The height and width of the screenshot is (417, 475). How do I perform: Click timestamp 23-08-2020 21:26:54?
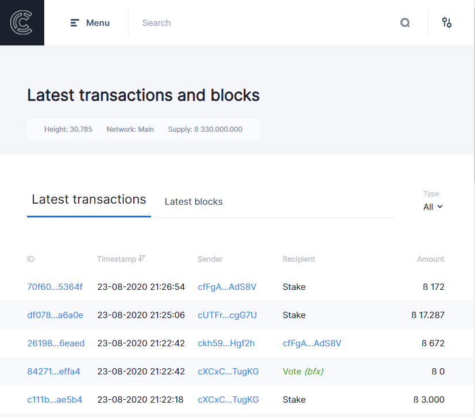tap(141, 287)
